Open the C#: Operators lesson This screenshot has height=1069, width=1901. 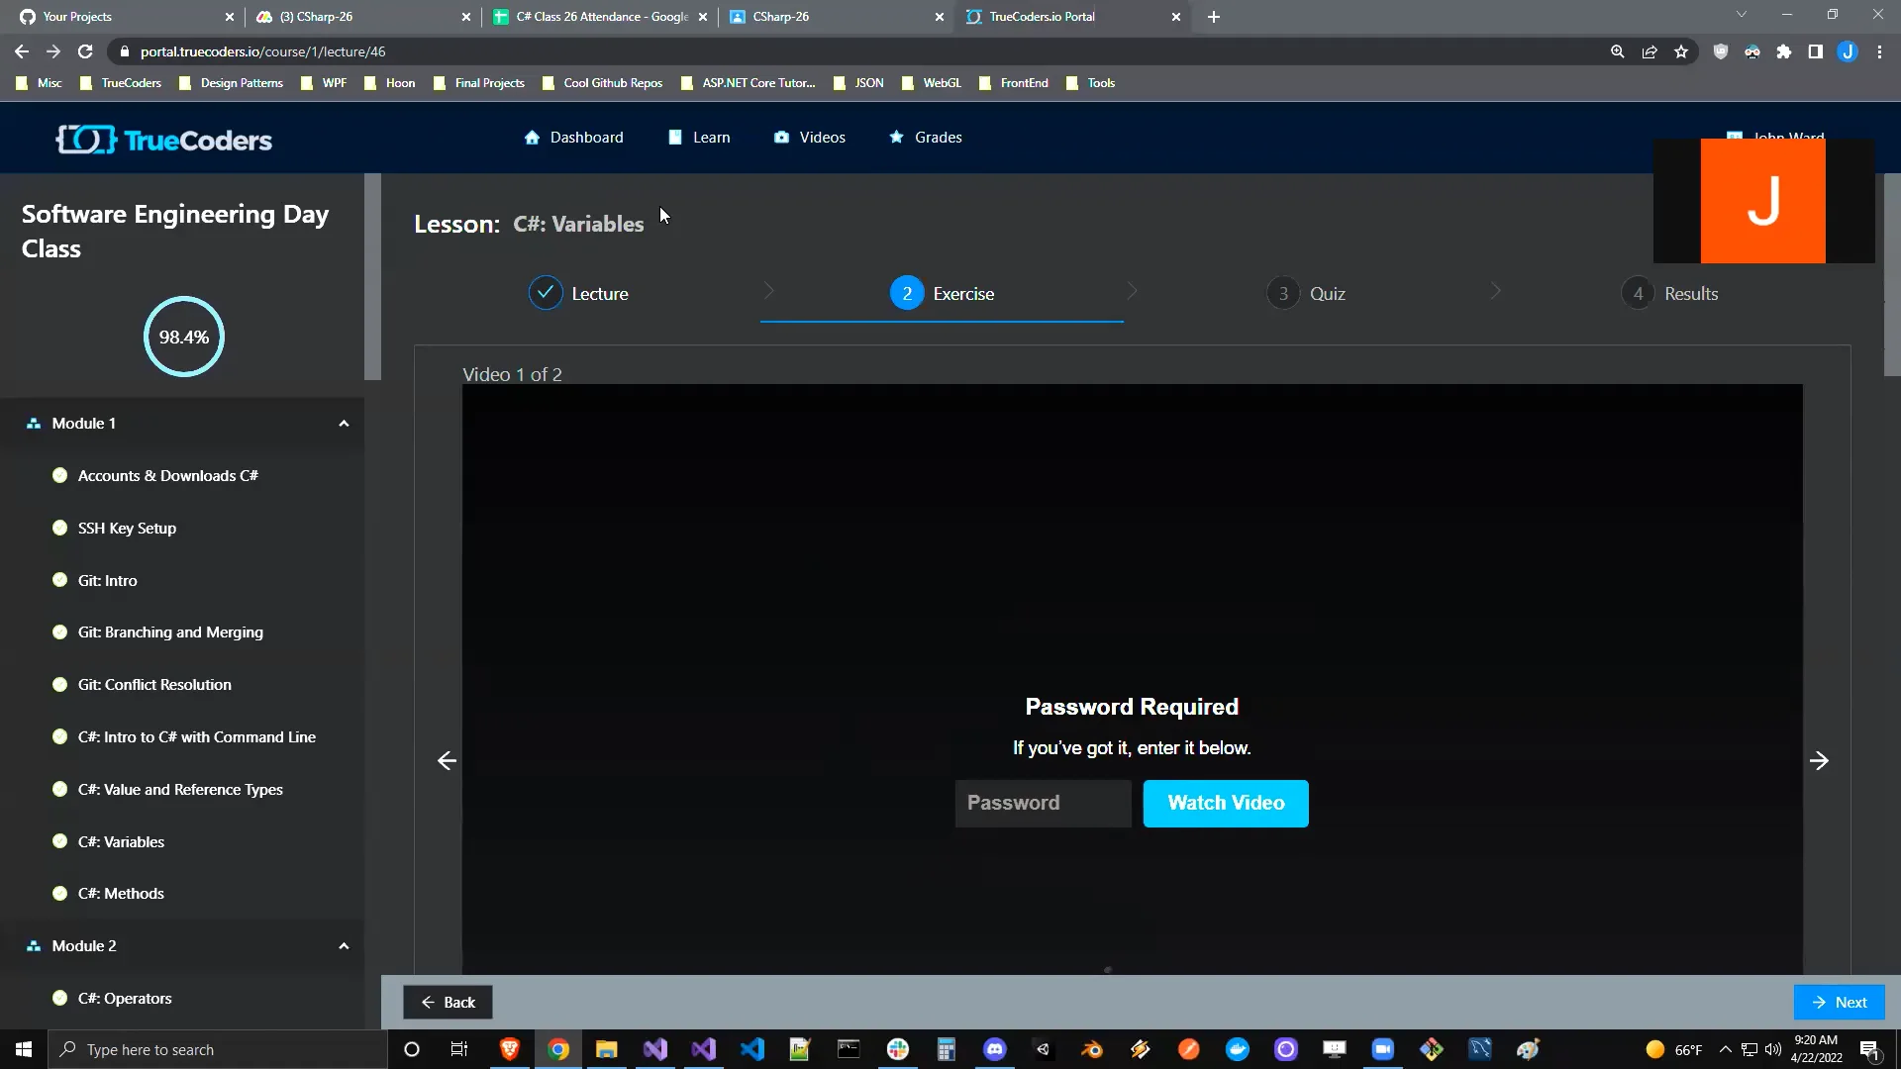click(x=124, y=999)
